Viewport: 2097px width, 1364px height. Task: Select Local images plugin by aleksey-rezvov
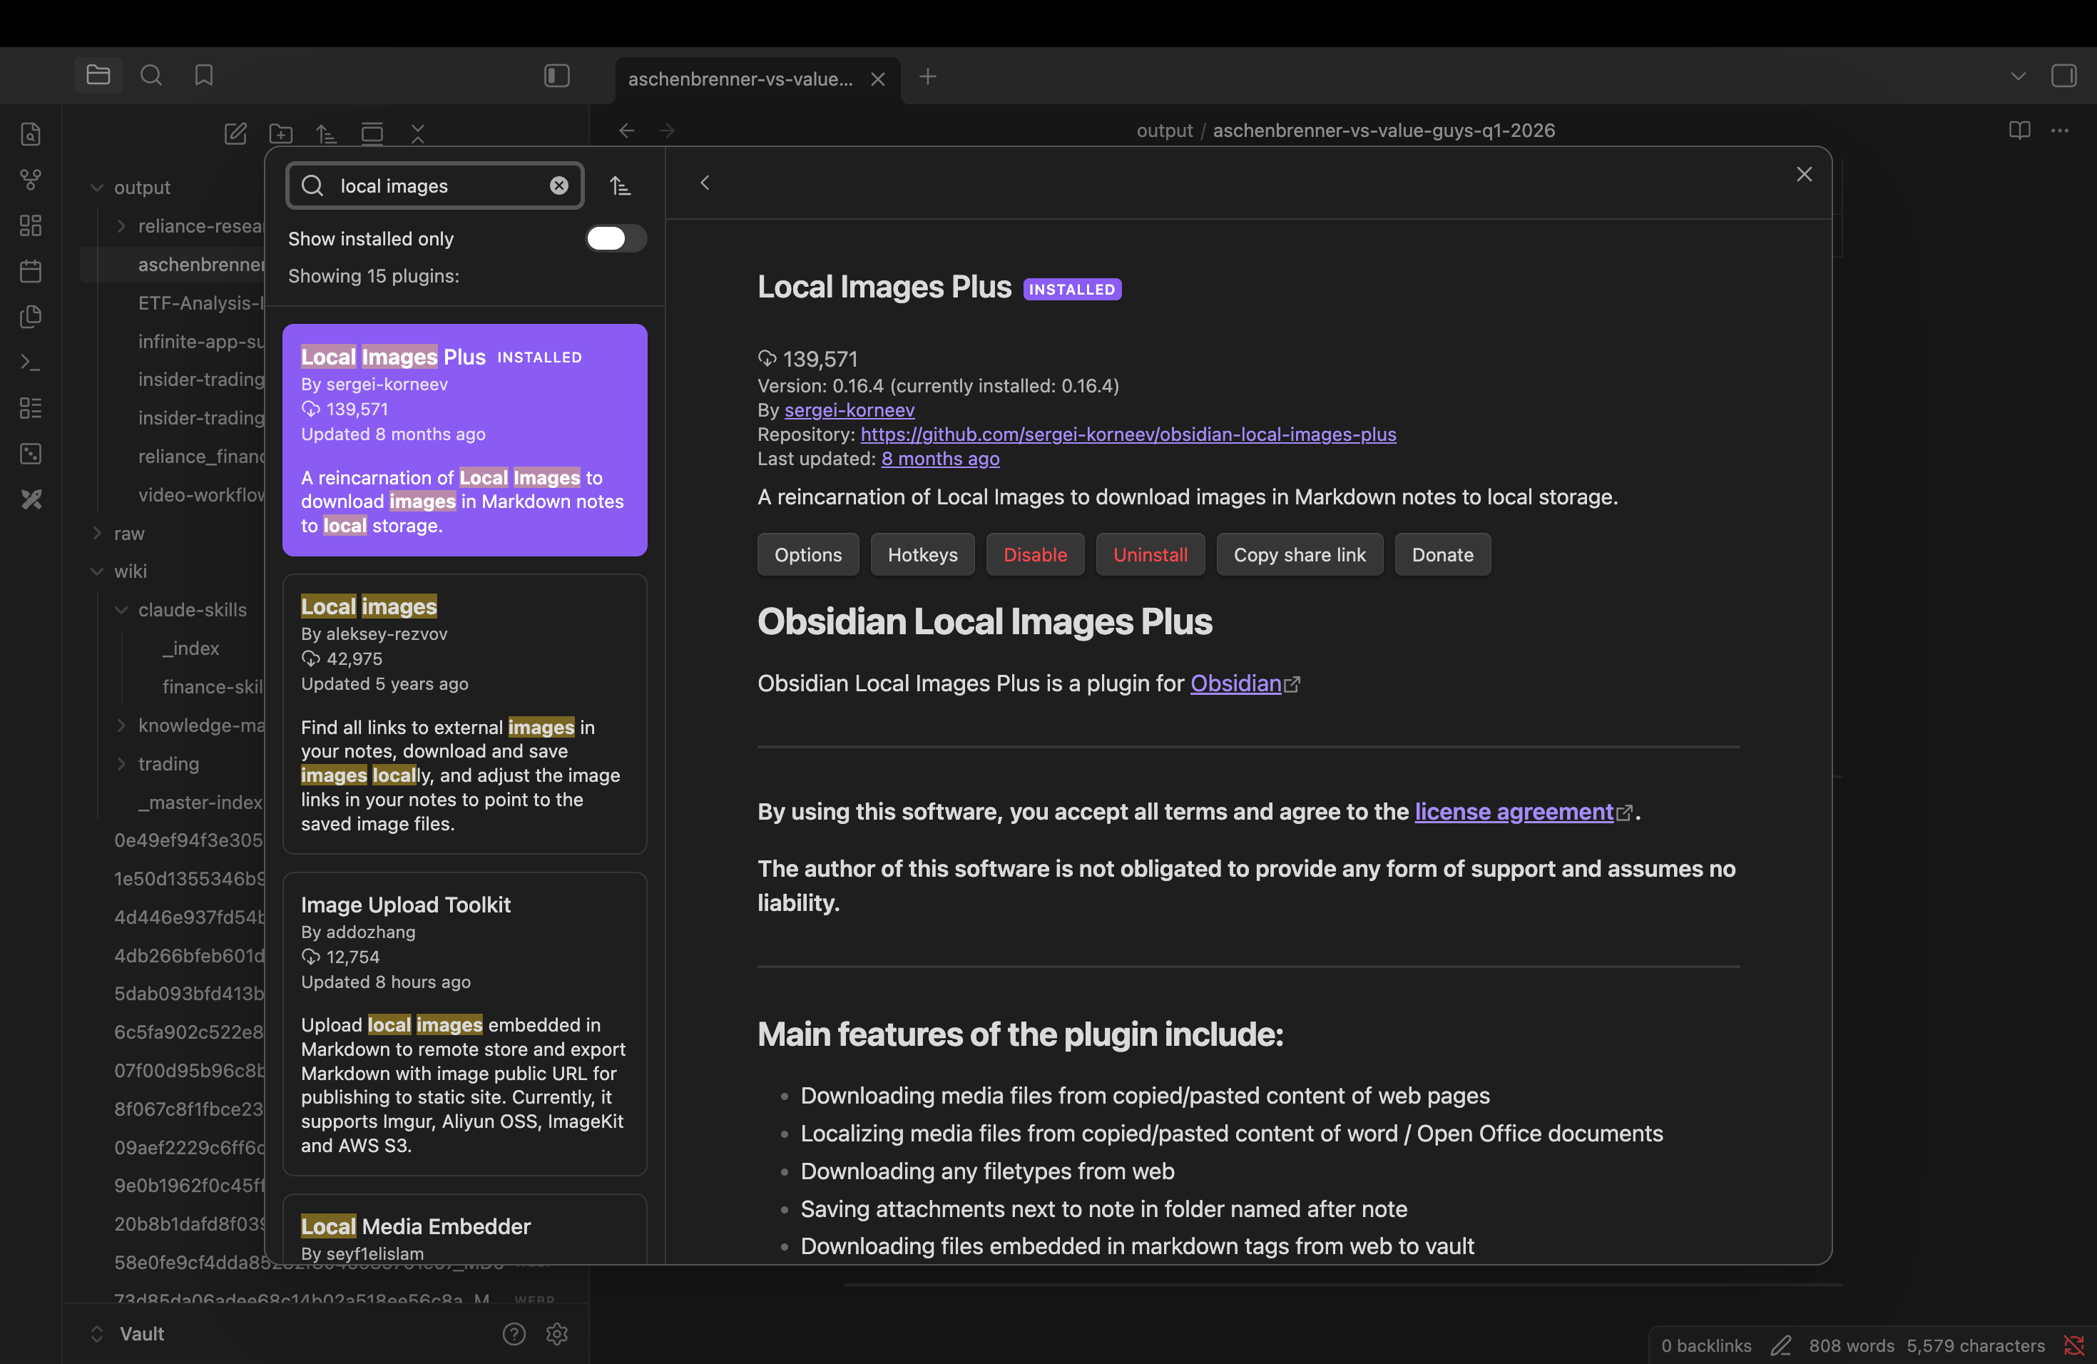pos(464,713)
